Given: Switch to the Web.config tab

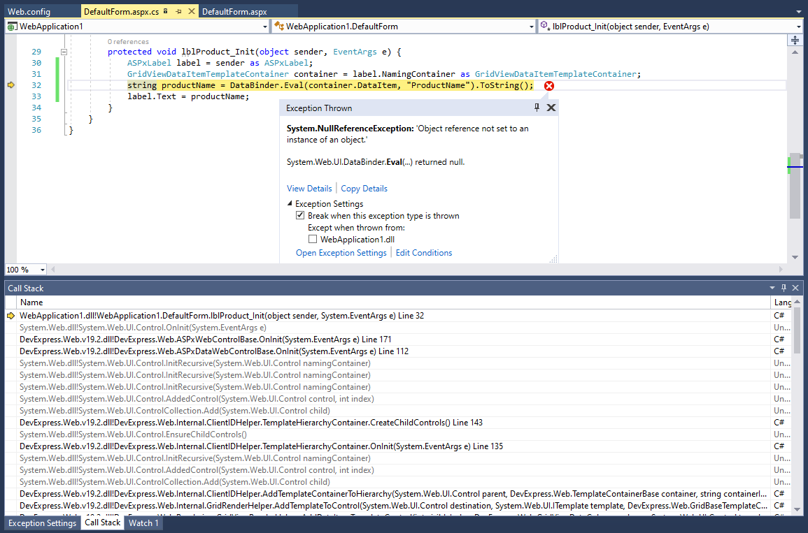Looking at the screenshot, I should pyautogui.click(x=29, y=12).
